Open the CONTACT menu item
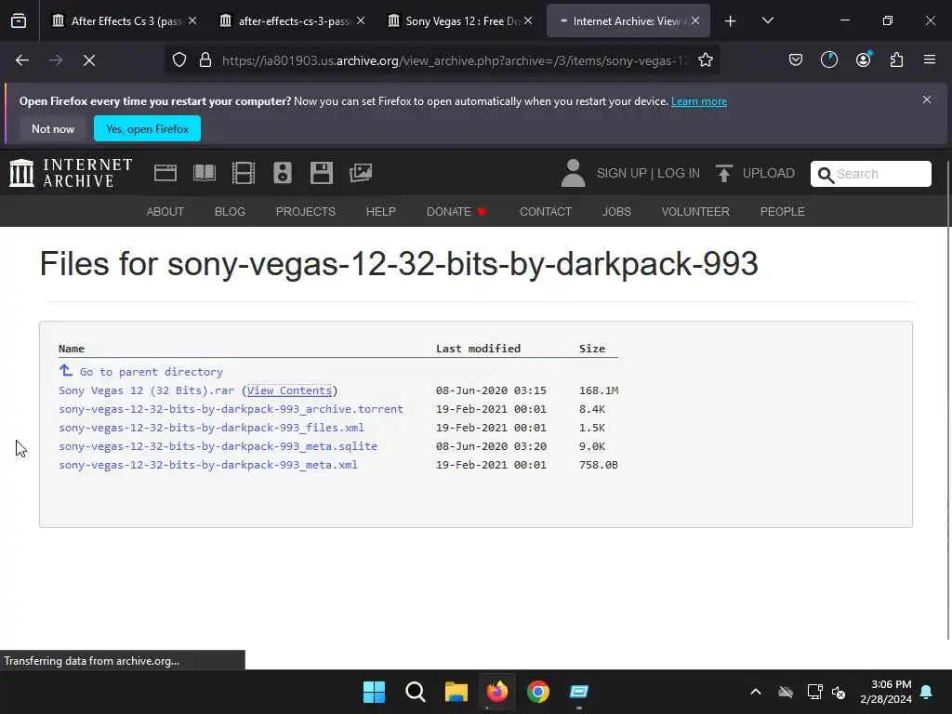Image resolution: width=952 pixels, height=714 pixels. pyautogui.click(x=546, y=211)
